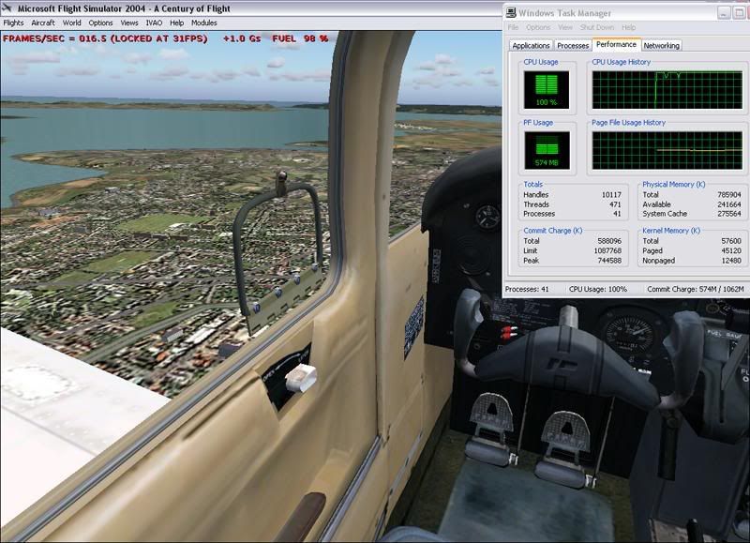
Task: Open the Aircraft menu
Action: pos(43,23)
